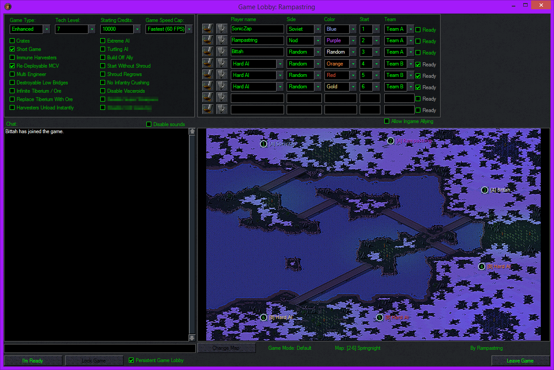This screenshot has height=370, width=554.
Task: Expand the Tech Level dropdown
Action: coord(75,29)
